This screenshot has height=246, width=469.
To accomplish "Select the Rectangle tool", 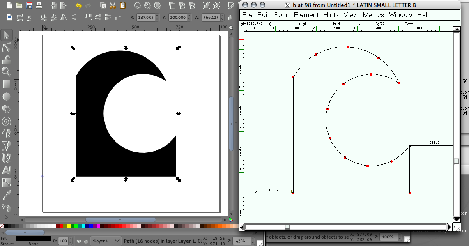I will pyautogui.click(x=7, y=85).
